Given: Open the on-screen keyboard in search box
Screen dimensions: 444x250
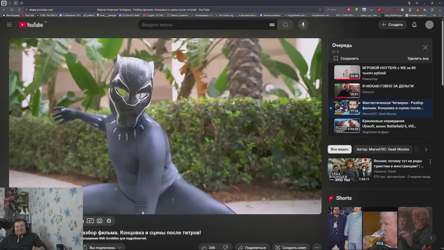Looking at the screenshot, I should click(272, 25).
